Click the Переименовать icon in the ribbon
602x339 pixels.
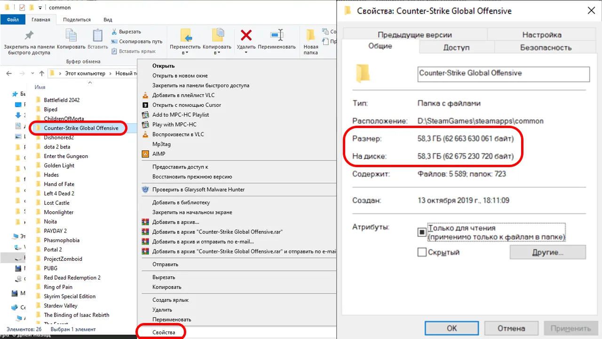point(277,35)
